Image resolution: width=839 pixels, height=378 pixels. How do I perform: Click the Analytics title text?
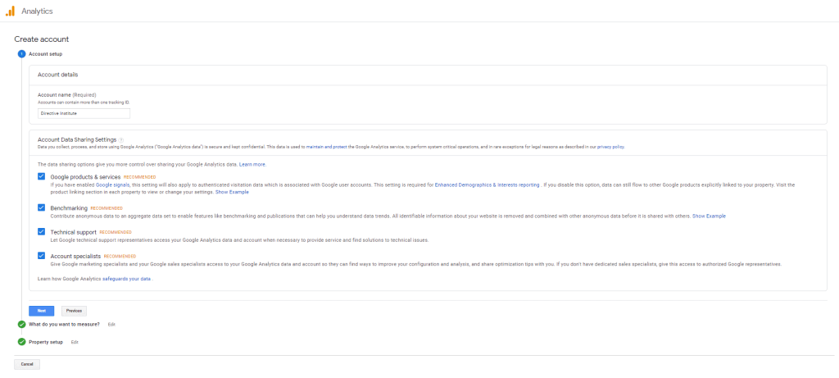point(37,11)
